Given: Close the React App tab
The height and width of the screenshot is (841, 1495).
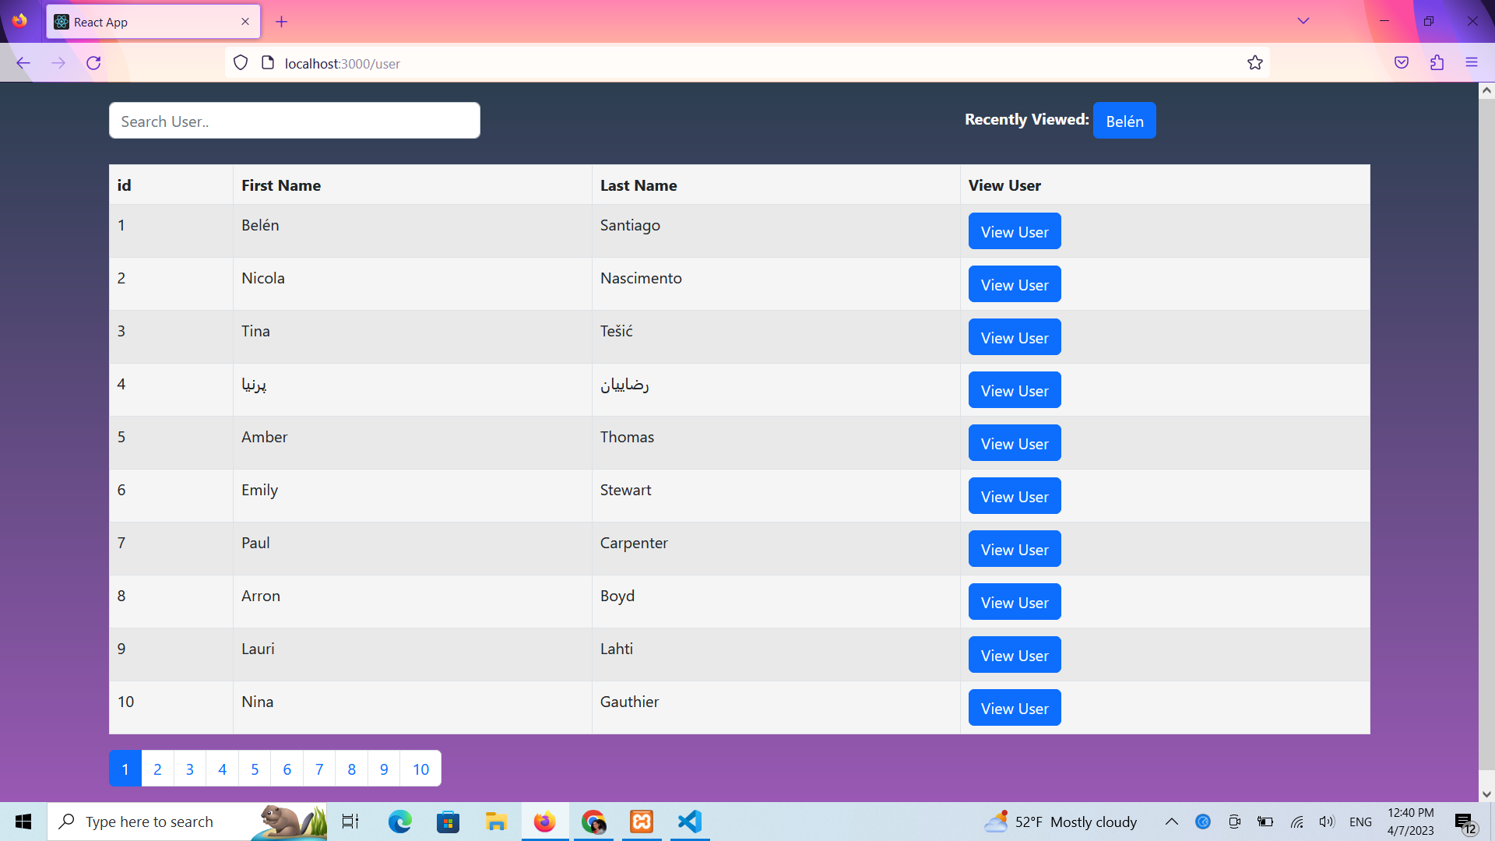Looking at the screenshot, I should tap(245, 22).
